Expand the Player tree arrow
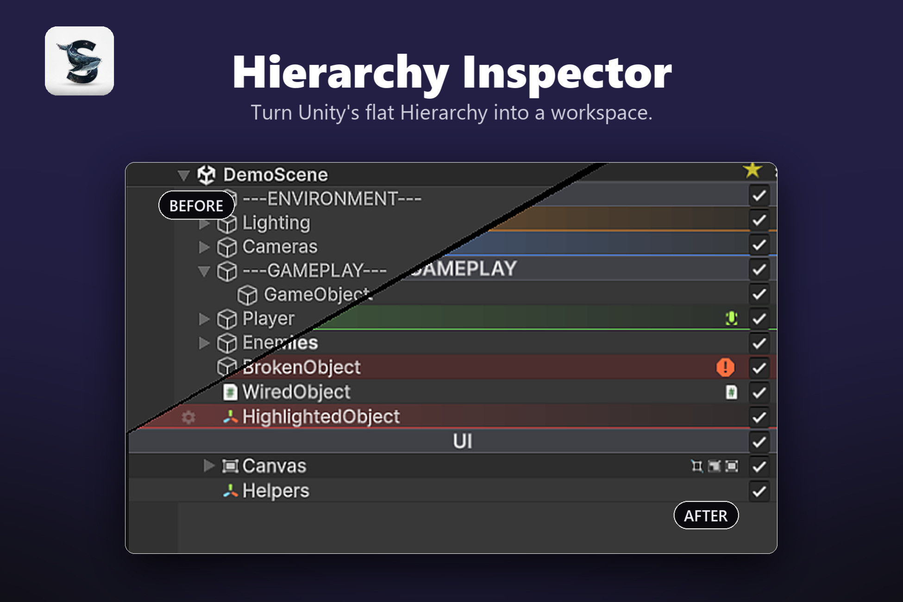903x602 pixels. (x=204, y=319)
